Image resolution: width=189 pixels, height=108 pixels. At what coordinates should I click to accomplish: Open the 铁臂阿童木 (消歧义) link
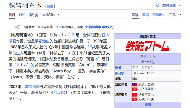(99, 27)
